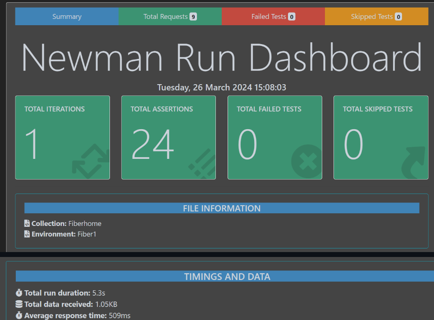
Task: Click the assertions checklist icon
Action: pyautogui.click(x=201, y=163)
